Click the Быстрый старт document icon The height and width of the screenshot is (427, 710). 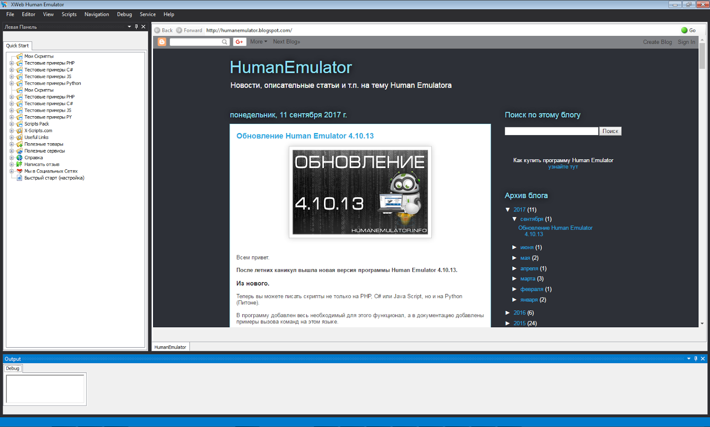coord(20,178)
